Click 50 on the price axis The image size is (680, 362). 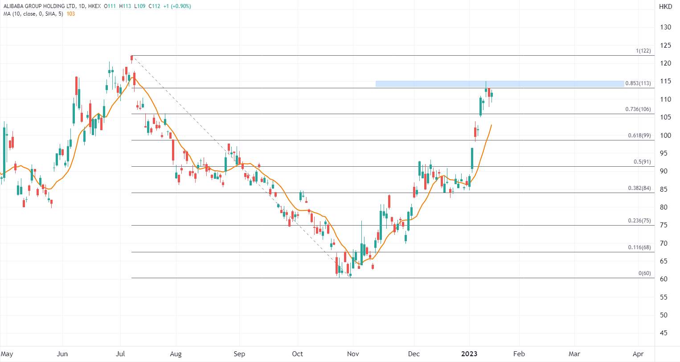(x=664, y=315)
